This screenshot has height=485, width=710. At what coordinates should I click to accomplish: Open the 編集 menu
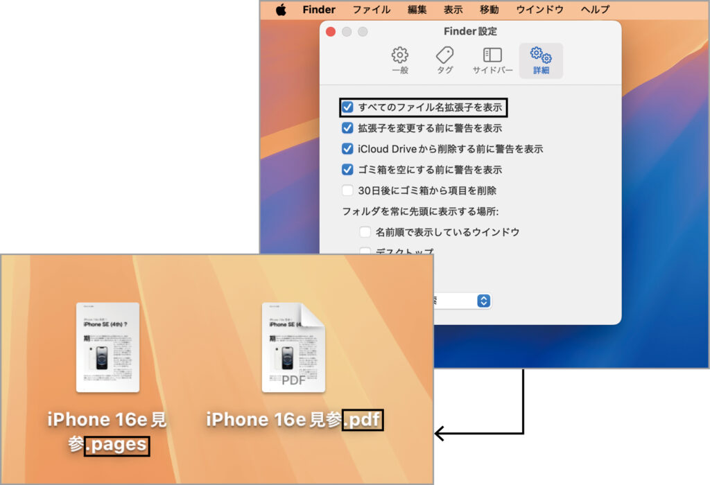click(x=417, y=10)
